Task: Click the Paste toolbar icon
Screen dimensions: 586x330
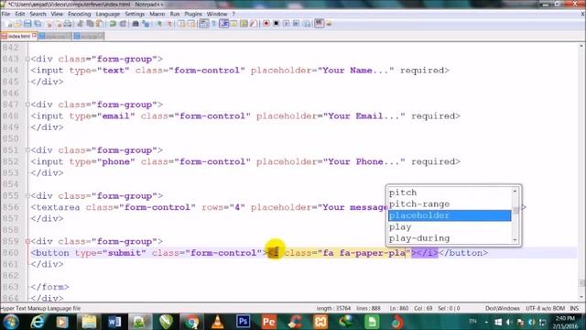Action: pos(100,24)
